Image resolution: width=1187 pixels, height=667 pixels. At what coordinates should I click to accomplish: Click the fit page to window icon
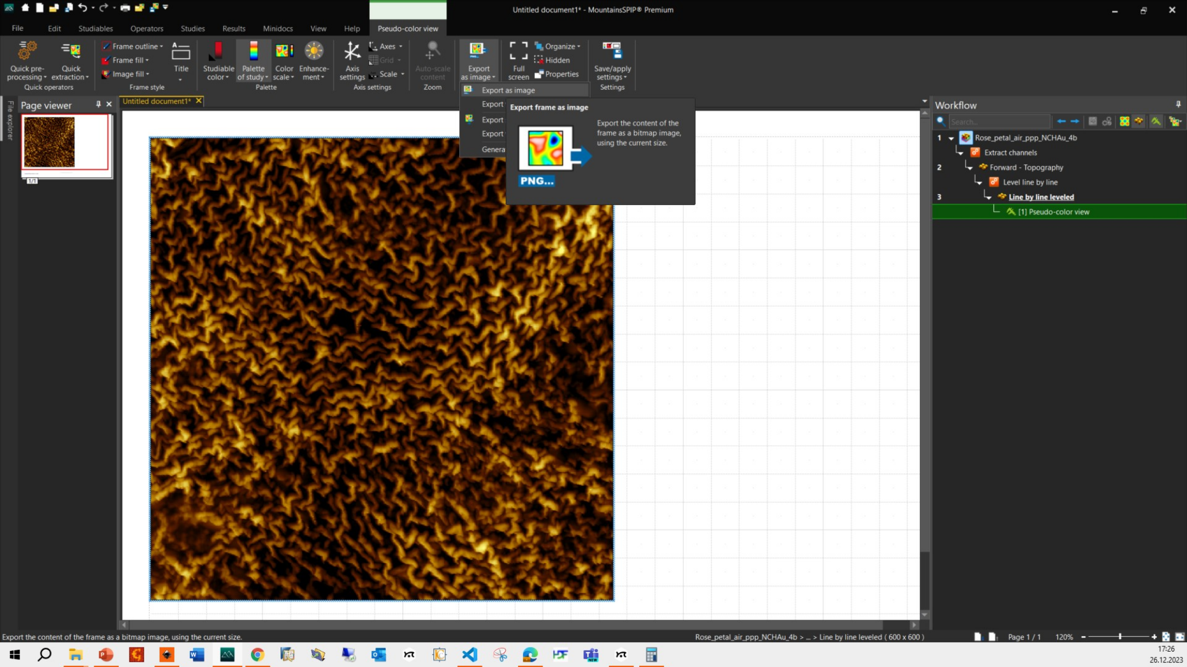(x=1166, y=637)
